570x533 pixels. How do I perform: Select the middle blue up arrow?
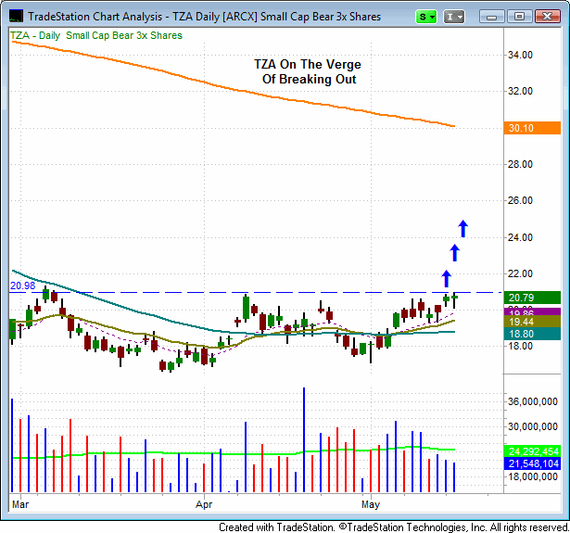coord(455,251)
